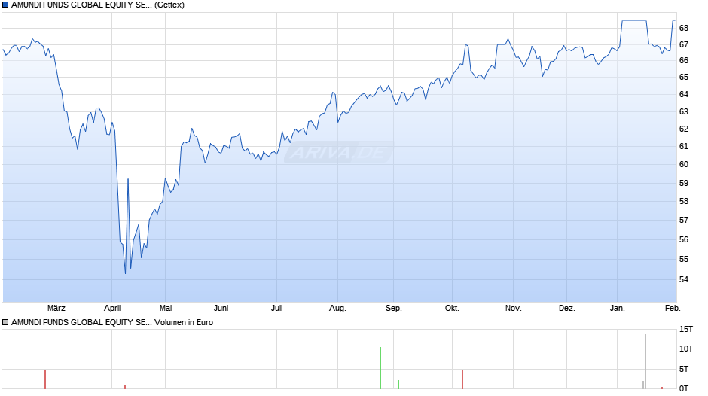Click the 62 price axis value
This screenshot has width=708, height=396.
click(684, 129)
